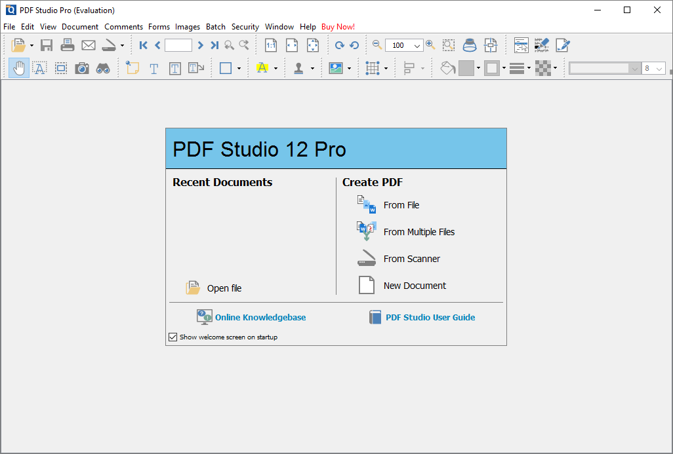Expand the Rectangle shape dropdown arrow
The width and height of the screenshot is (673, 454).
[239, 69]
